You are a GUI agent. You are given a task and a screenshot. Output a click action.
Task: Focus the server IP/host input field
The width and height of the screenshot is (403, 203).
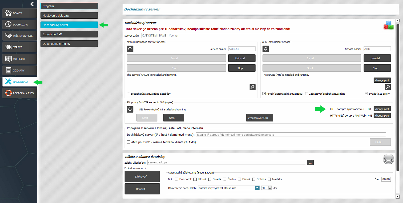pyautogui.click(x=291, y=135)
